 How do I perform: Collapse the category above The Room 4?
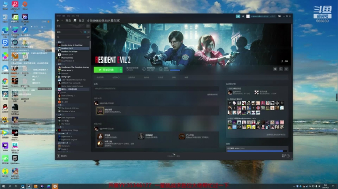57,105
